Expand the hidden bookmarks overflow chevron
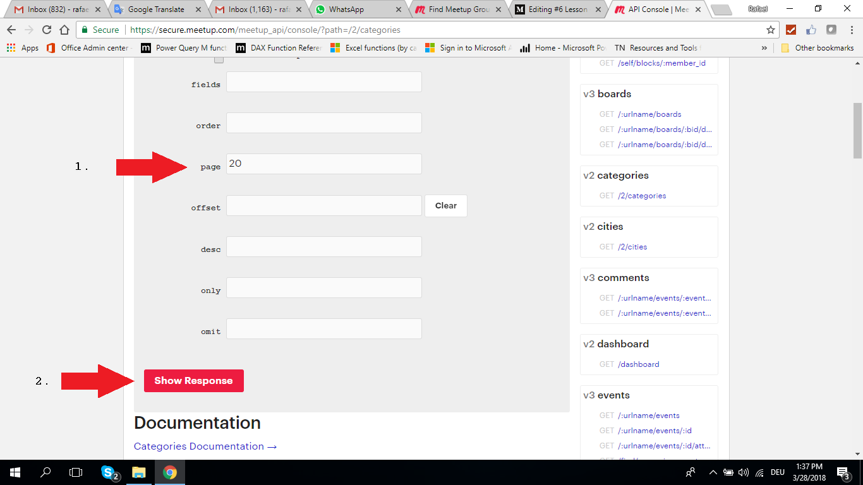The image size is (863, 485). [x=764, y=47]
